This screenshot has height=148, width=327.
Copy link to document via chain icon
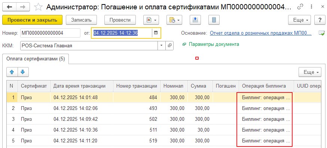click(x=300, y=7)
